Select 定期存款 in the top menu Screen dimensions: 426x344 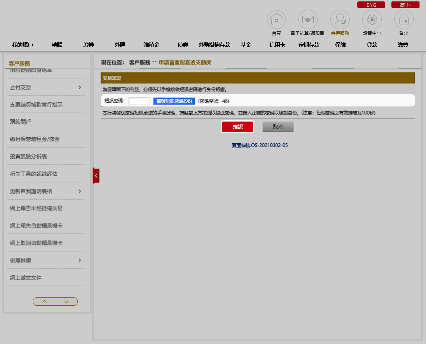(309, 45)
